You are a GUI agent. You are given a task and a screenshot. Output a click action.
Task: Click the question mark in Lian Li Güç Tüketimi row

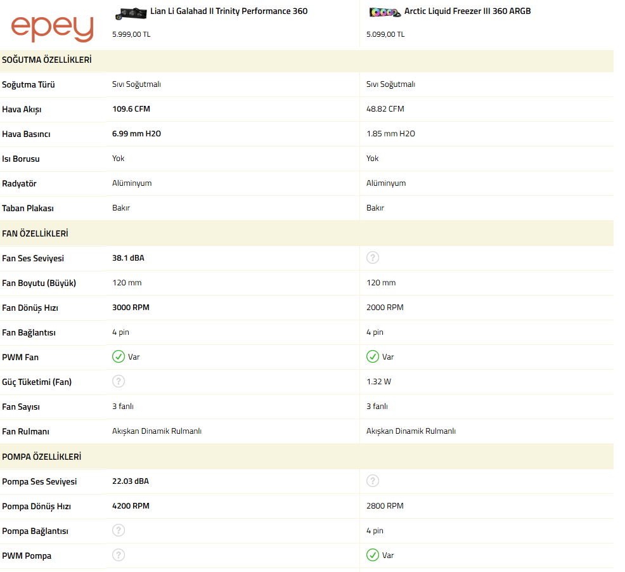[119, 381]
